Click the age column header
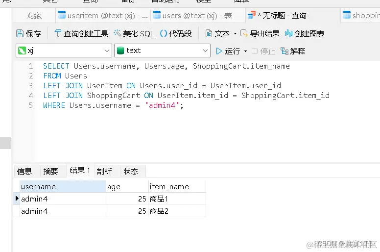Screen dimensions: 380x252 click(x=127, y=186)
